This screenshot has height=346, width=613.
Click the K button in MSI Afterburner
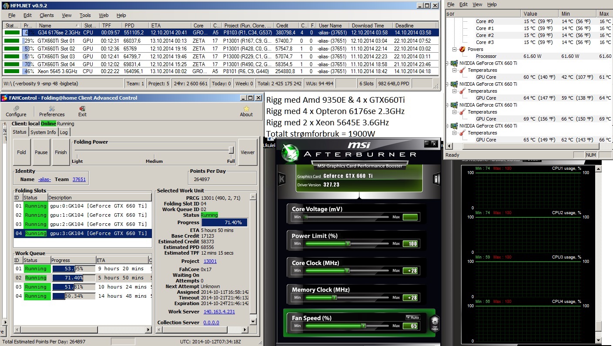[x=281, y=179]
